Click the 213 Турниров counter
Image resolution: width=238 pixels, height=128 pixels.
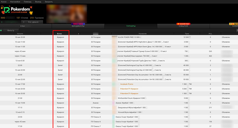(37, 18)
